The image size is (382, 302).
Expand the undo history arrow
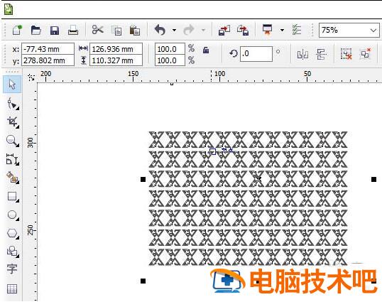[x=174, y=31]
